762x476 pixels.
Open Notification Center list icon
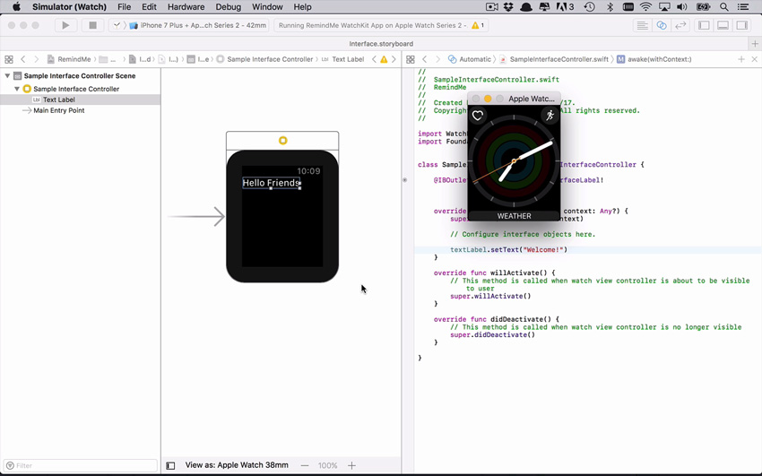pyautogui.click(x=743, y=7)
